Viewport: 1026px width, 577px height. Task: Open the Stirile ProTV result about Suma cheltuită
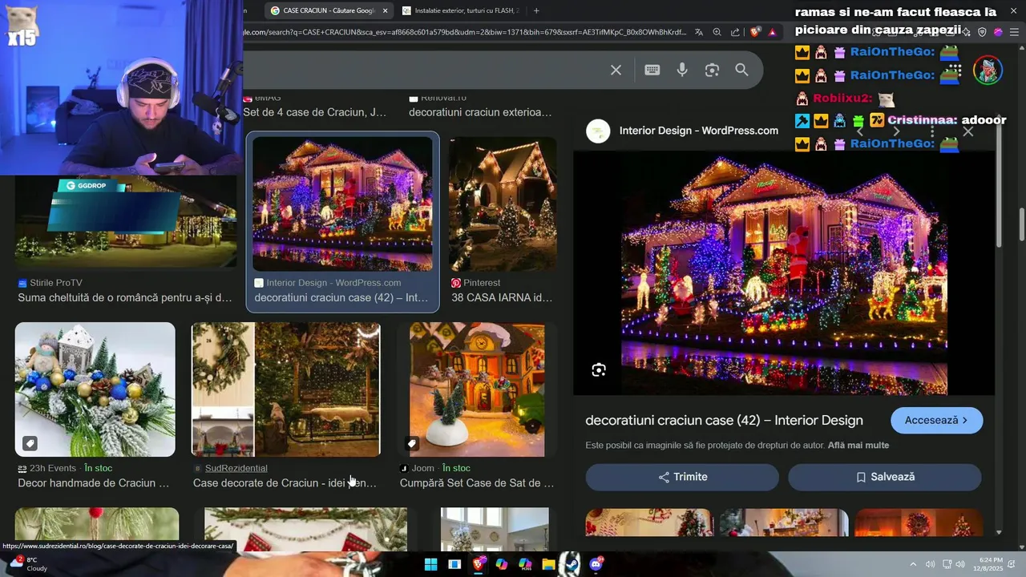pos(125,297)
